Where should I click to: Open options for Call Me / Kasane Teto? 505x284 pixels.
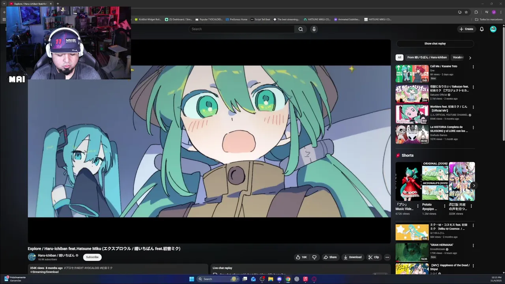[473, 67]
